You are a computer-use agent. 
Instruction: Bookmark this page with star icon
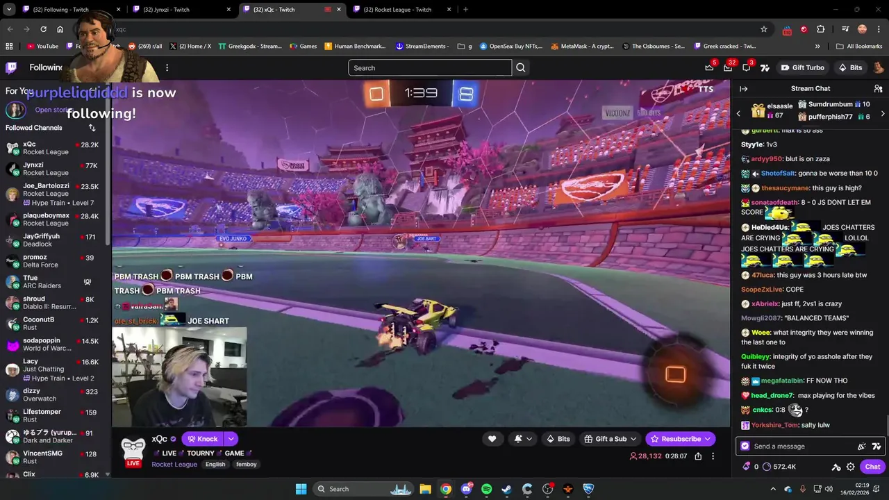point(764,29)
